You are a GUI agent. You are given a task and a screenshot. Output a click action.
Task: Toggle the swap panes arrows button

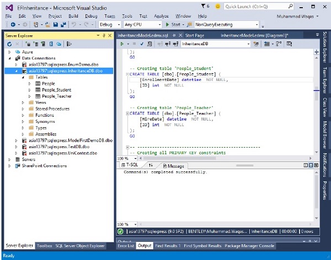click(x=151, y=165)
